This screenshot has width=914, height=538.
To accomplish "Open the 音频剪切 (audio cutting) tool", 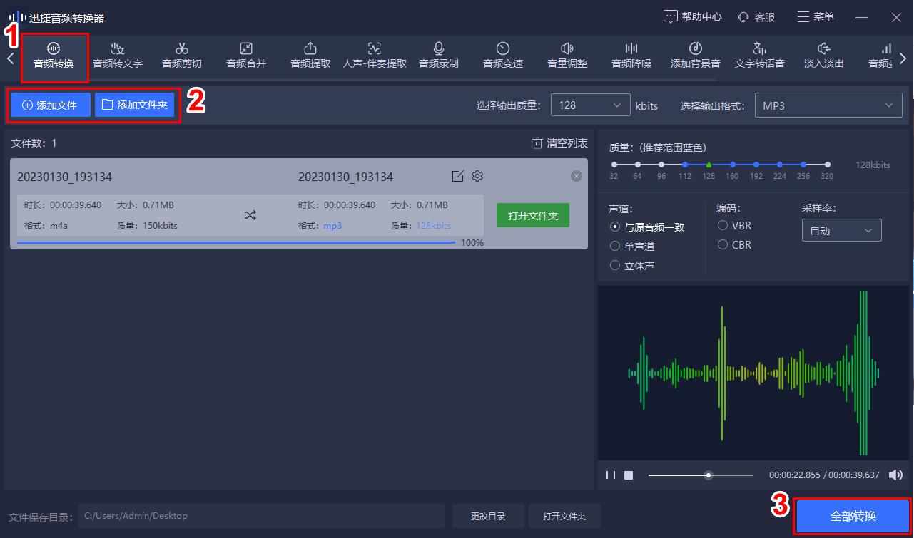I will (181, 56).
